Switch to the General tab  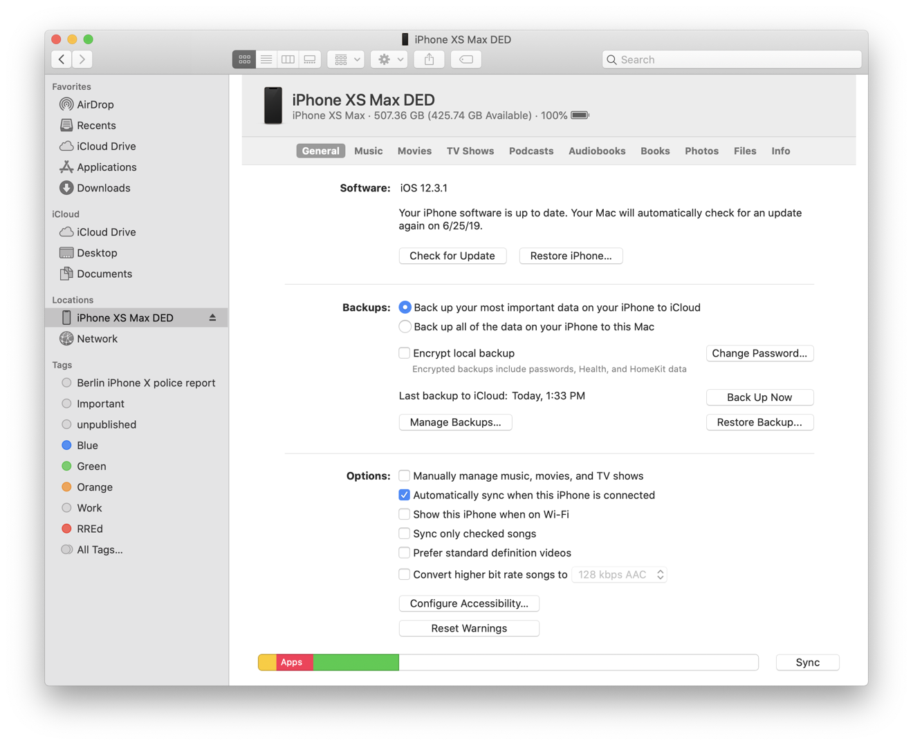tap(321, 151)
